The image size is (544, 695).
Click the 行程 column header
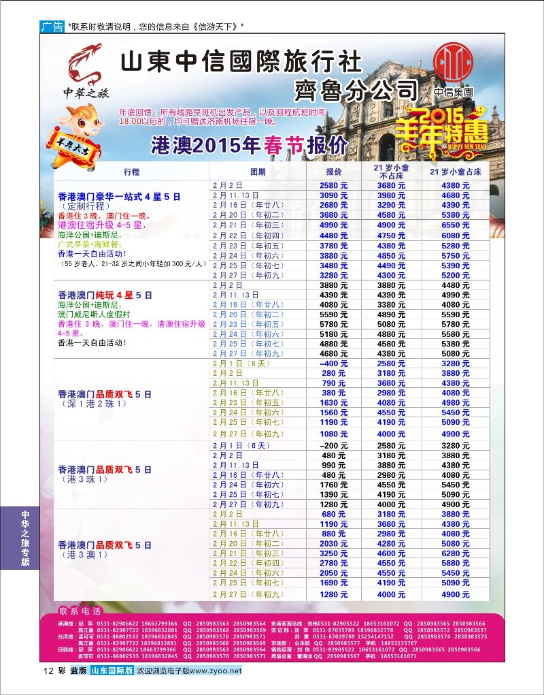tap(131, 172)
